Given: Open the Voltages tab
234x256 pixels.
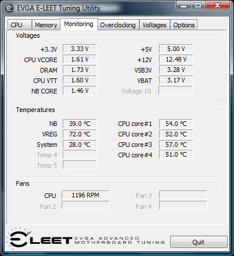Looking at the screenshot, I should (x=154, y=25).
